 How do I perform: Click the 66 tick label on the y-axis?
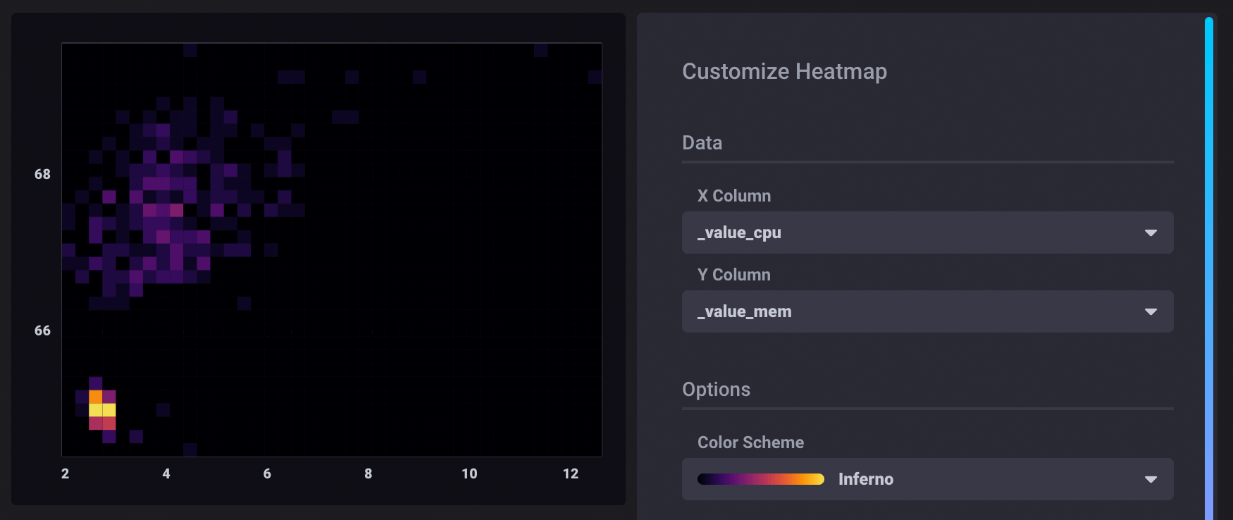tap(42, 330)
